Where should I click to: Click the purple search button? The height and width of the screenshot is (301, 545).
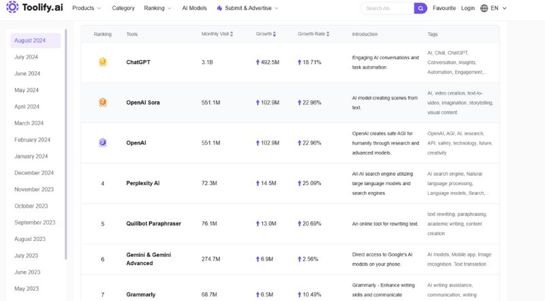point(420,8)
